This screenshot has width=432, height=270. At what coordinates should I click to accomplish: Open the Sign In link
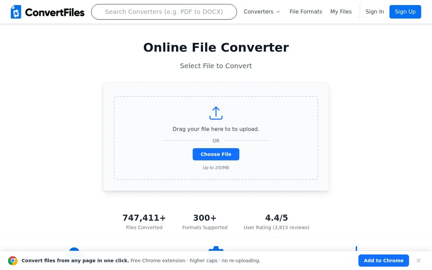375,12
